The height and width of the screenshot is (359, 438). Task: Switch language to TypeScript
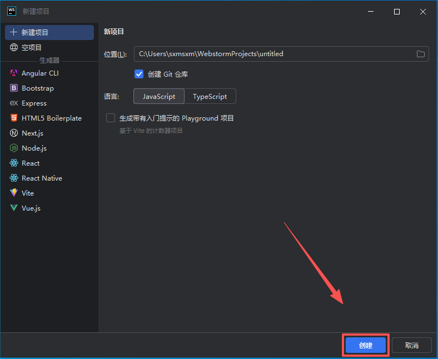coord(210,96)
